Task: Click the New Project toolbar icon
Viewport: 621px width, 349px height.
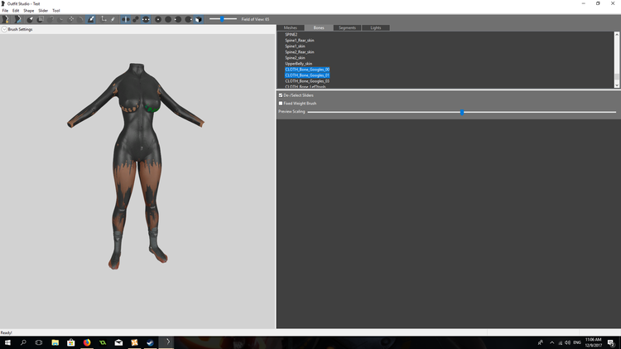Action: [x=6, y=19]
